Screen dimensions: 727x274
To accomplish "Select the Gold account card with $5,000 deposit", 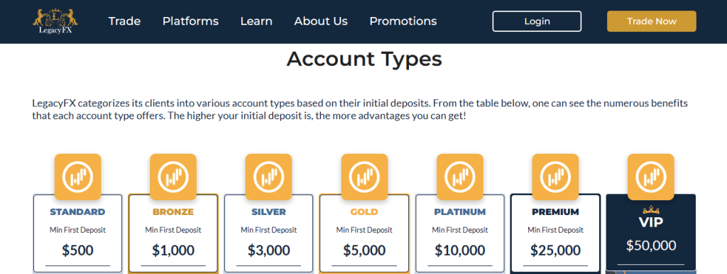I will pos(364,234).
